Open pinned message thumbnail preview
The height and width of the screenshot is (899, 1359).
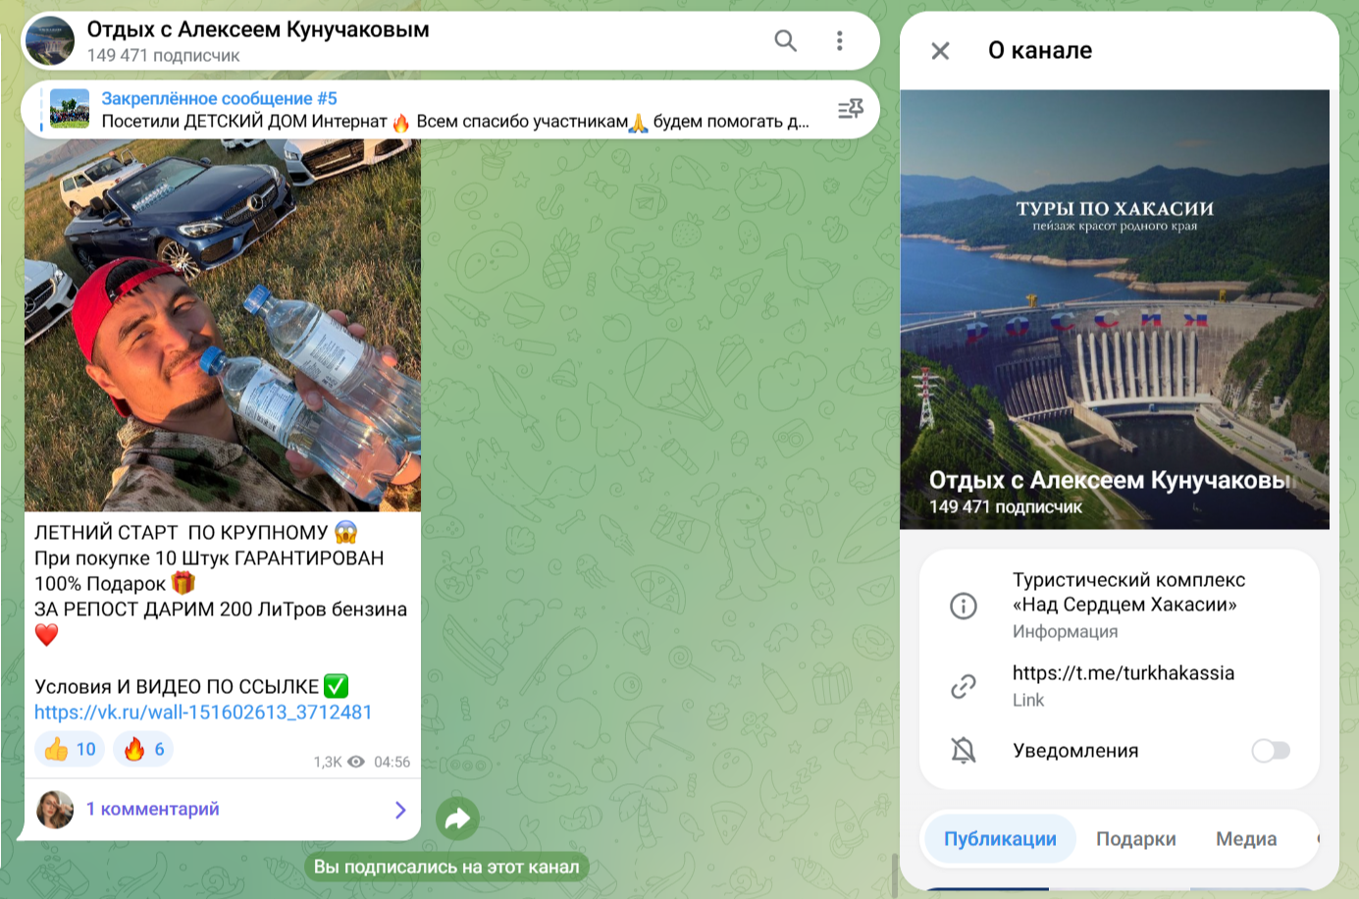click(x=70, y=109)
